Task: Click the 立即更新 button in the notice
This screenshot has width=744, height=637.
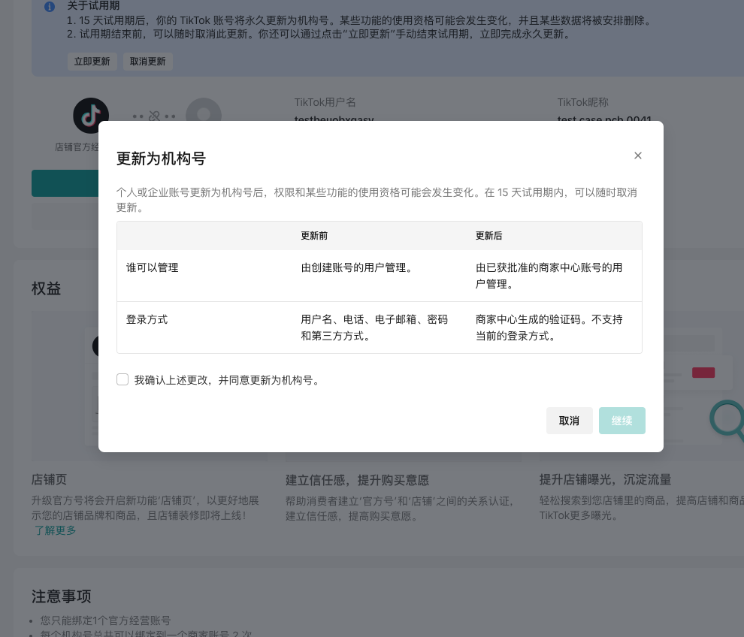Action: [x=92, y=62]
